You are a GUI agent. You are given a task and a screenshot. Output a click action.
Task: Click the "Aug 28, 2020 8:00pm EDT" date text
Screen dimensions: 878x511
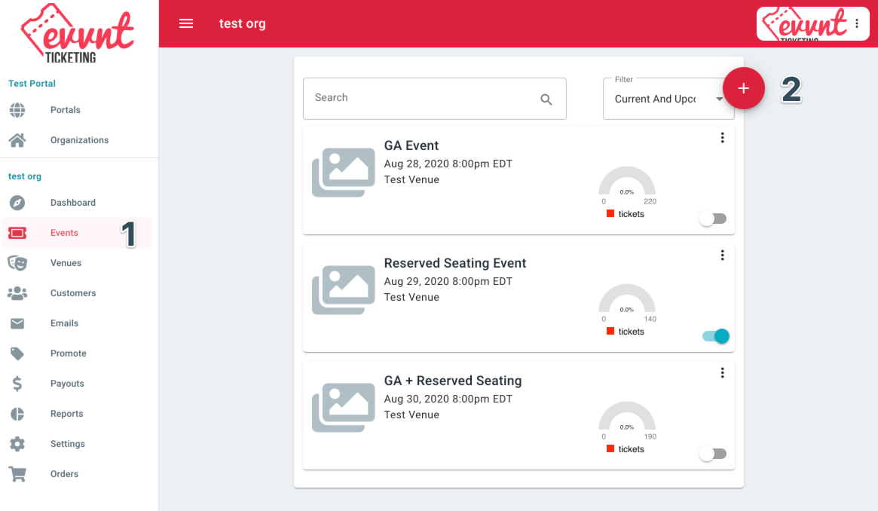tap(448, 164)
